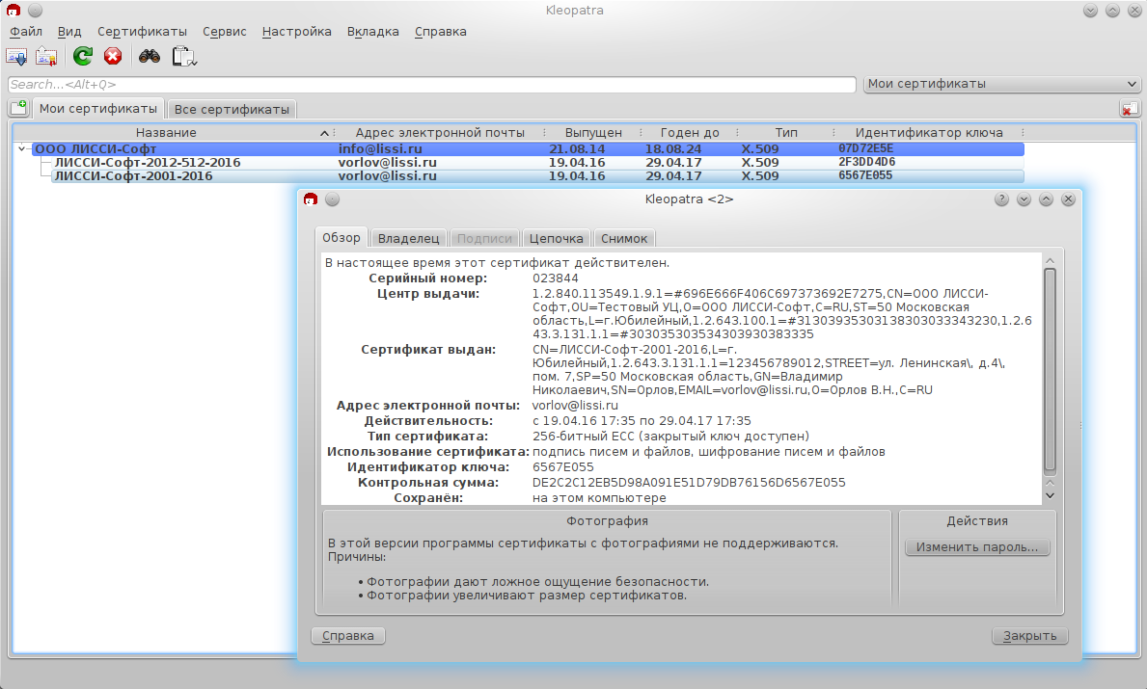1147x689 pixels.
Task: Open the Сертификаты menu
Action: [x=142, y=31]
